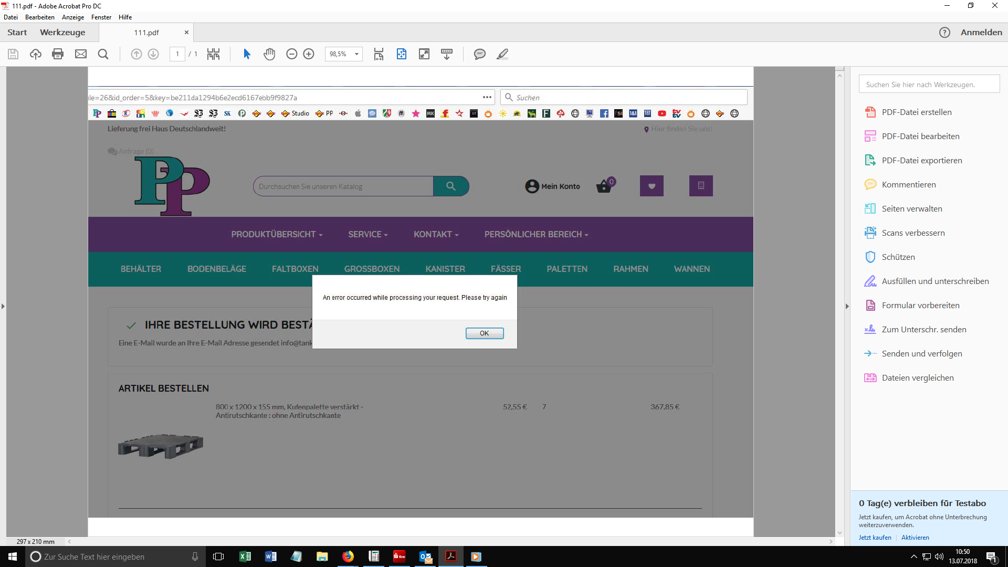This screenshot has height=567, width=1008.
Task: Click the page number input box
Action: tap(177, 54)
